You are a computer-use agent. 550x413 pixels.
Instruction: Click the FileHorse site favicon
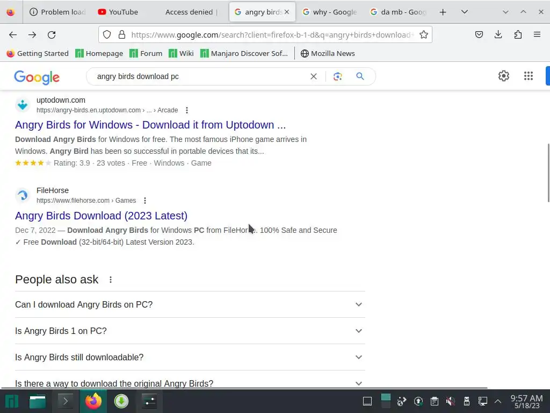click(23, 195)
